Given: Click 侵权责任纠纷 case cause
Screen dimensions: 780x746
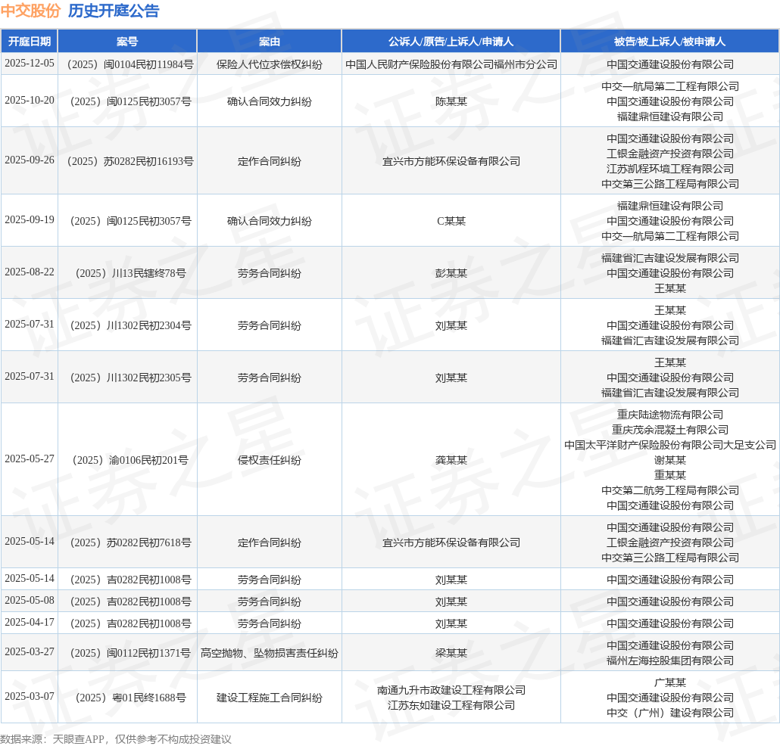Looking at the screenshot, I should pos(269,460).
